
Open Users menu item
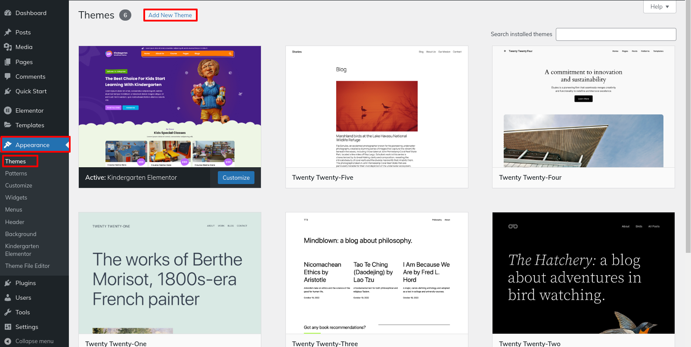[x=34, y=298]
